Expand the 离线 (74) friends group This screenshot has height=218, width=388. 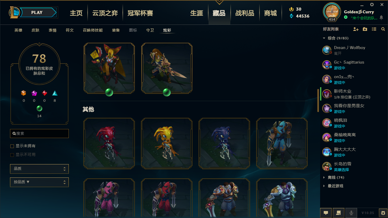[333, 177]
